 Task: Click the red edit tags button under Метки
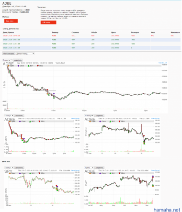[x=11, y=21]
